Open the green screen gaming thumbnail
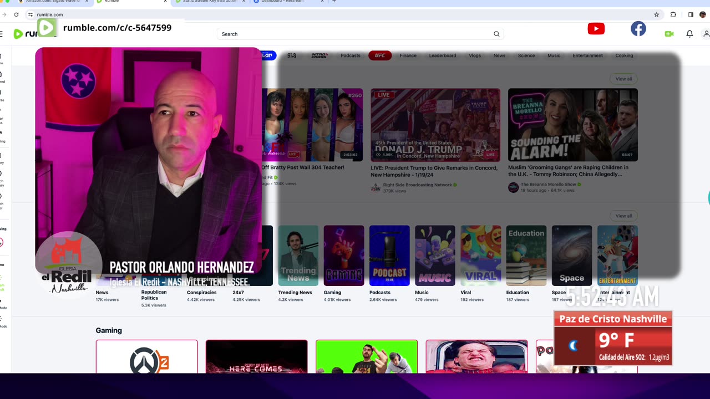The width and height of the screenshot is (710, 399). point(367,357)
